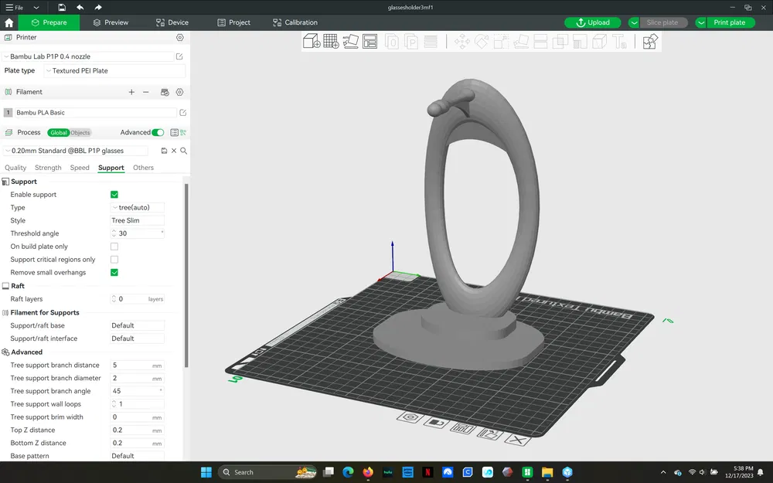
Task: Add a filament with plus icon
Action: pyautogui.click(x=131, y=92)
